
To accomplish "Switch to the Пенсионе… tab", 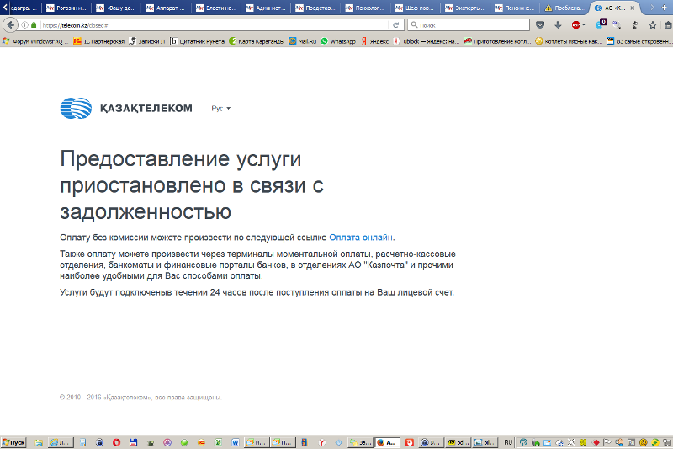I will [515, 8].
